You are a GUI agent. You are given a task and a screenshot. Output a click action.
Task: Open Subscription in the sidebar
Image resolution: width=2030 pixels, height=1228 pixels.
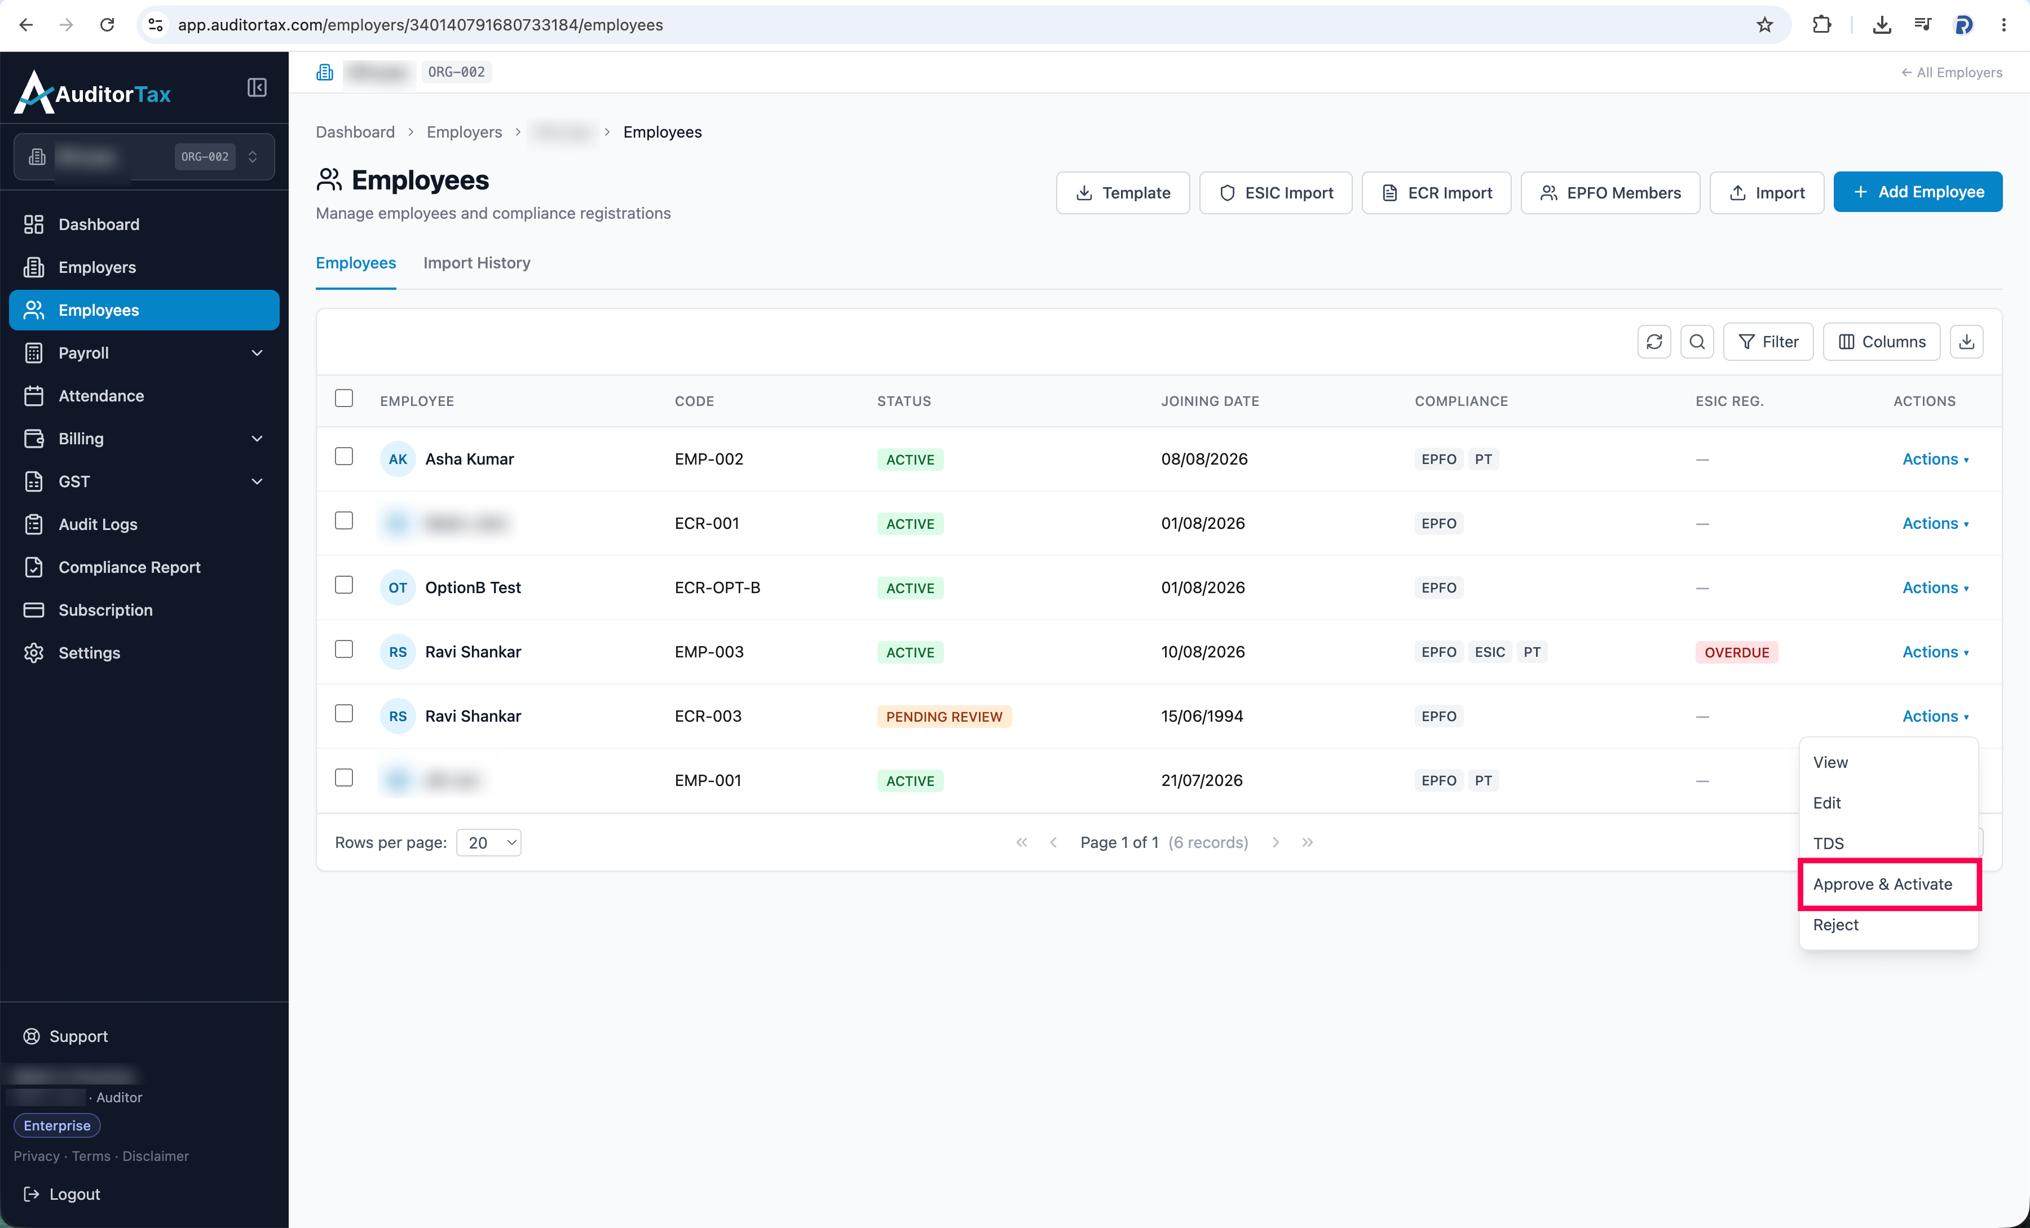point(144,609)
